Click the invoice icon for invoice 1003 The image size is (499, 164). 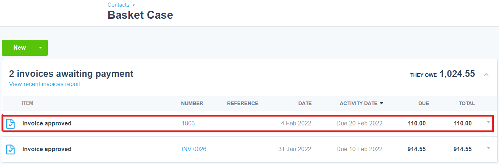coord(11,124)
